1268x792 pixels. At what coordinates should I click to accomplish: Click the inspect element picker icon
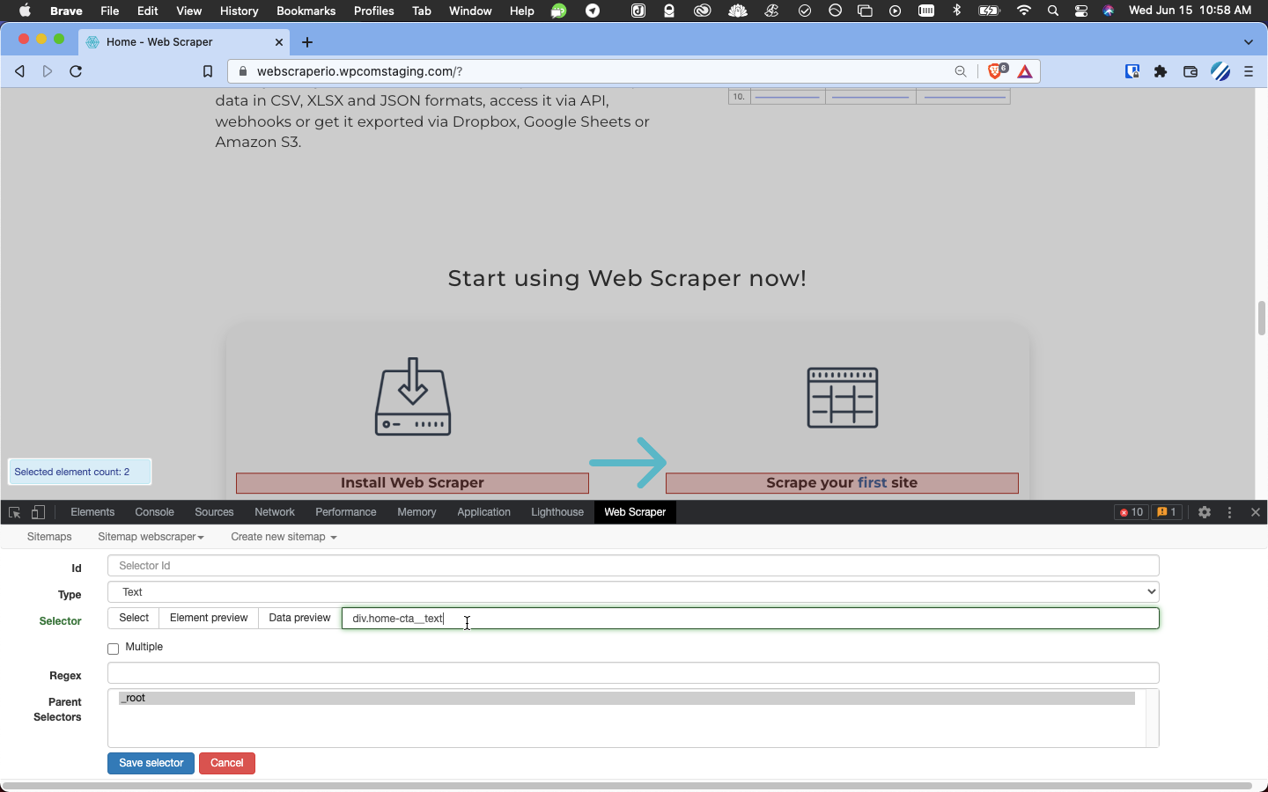(14, 512)
